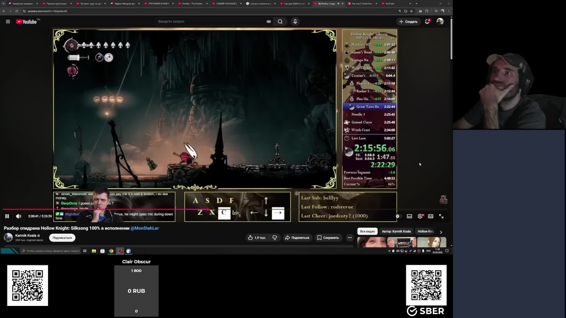Mute the video volume speaker icon
The width and height of the screenshot is (566, 318).
tap(19, 216)
